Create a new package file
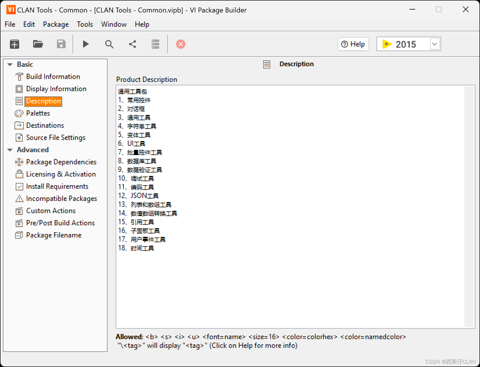The height and width of the screenshot is (367, 480). tap(14, 44)
